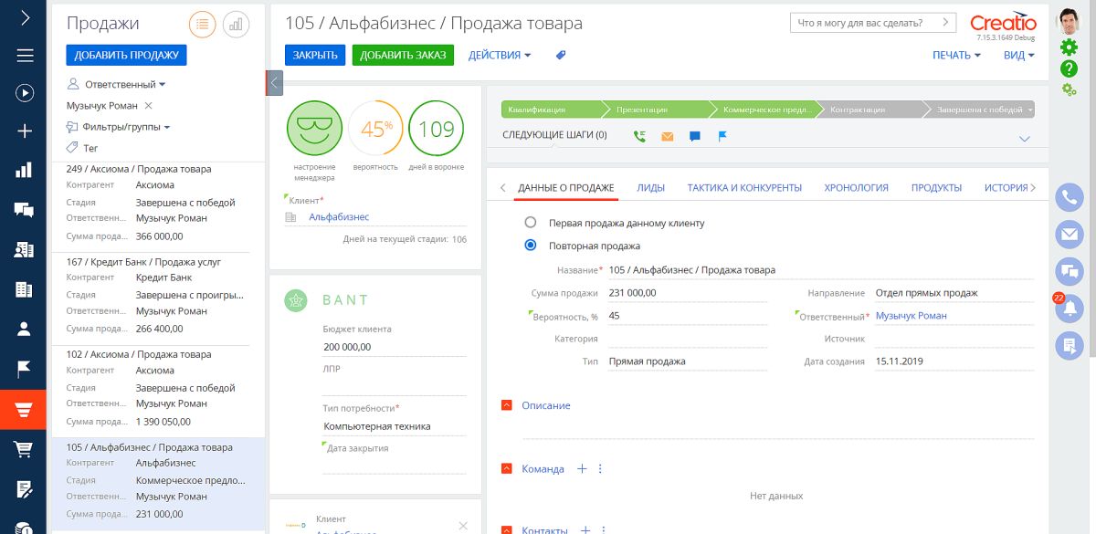Select 'Первая продажа данному клиенту' radio

[531, 222]
